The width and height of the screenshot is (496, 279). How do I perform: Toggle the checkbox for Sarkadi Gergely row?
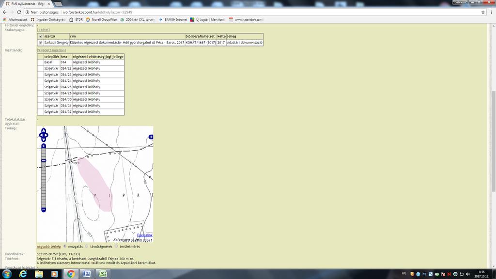point(41,43)
